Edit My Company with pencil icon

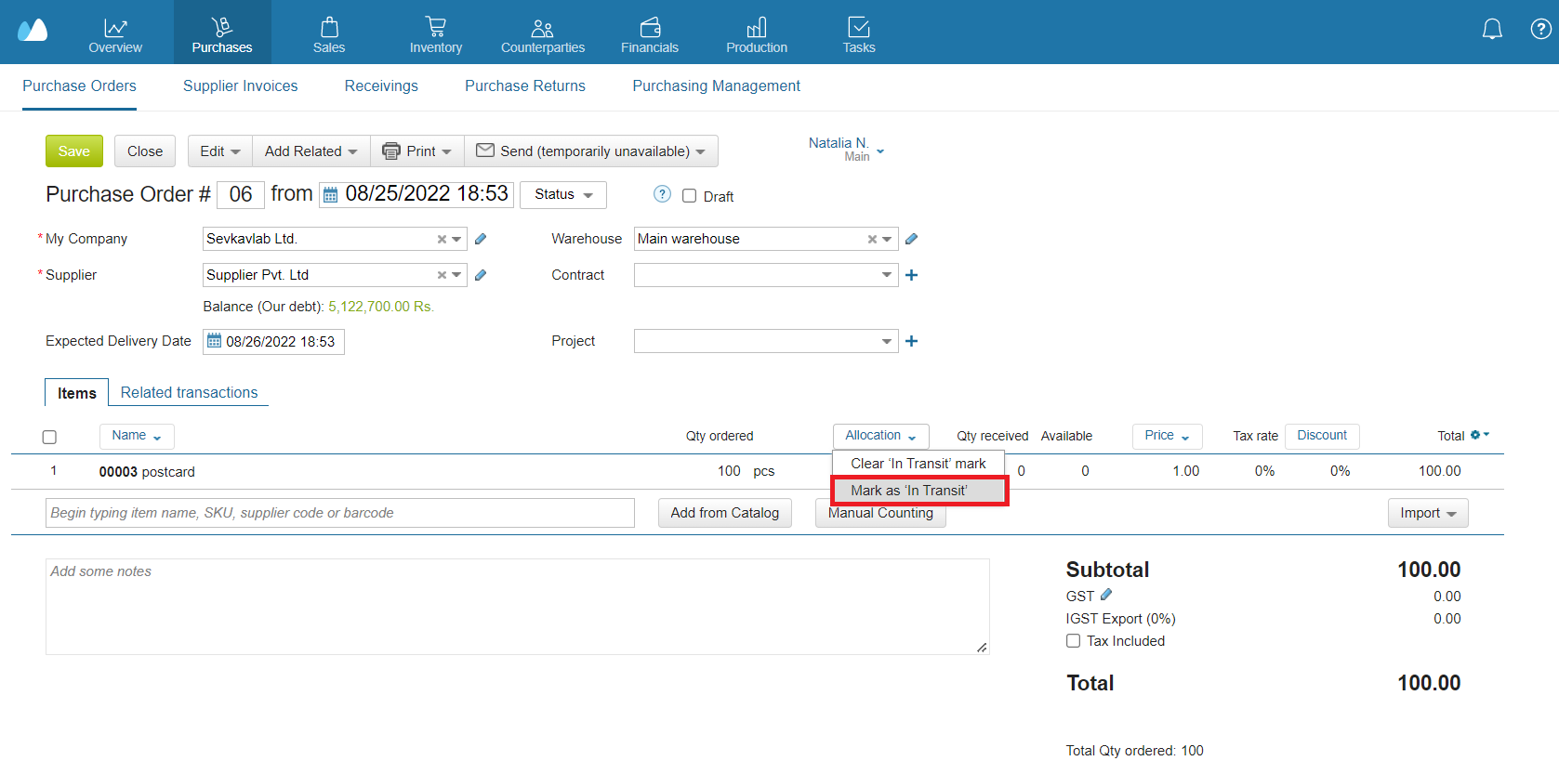click(481, 239)
